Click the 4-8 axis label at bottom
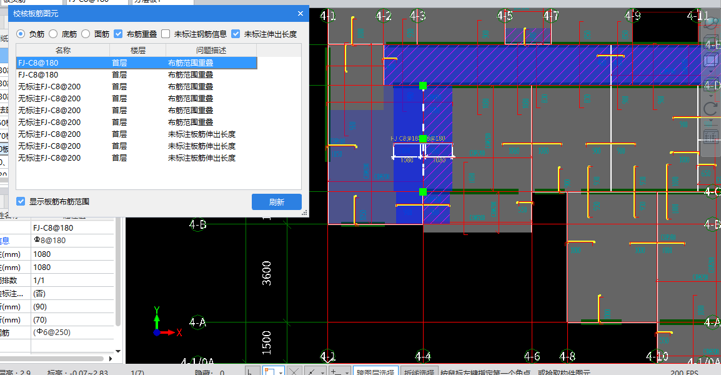Screen dimensions: 721x375 click(x=567, y=356)
